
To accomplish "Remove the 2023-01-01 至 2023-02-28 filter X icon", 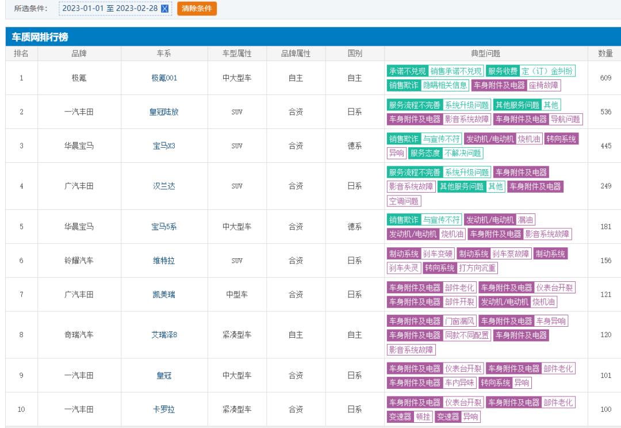I will click(165, 8).
